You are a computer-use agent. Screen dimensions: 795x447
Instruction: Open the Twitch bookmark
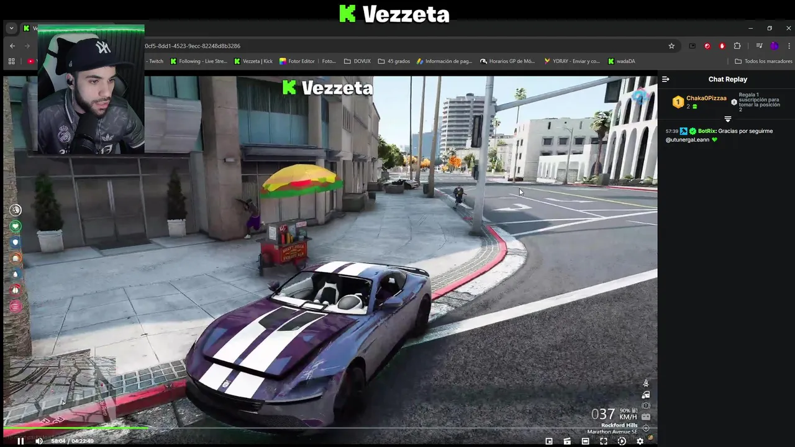(154, 61)
